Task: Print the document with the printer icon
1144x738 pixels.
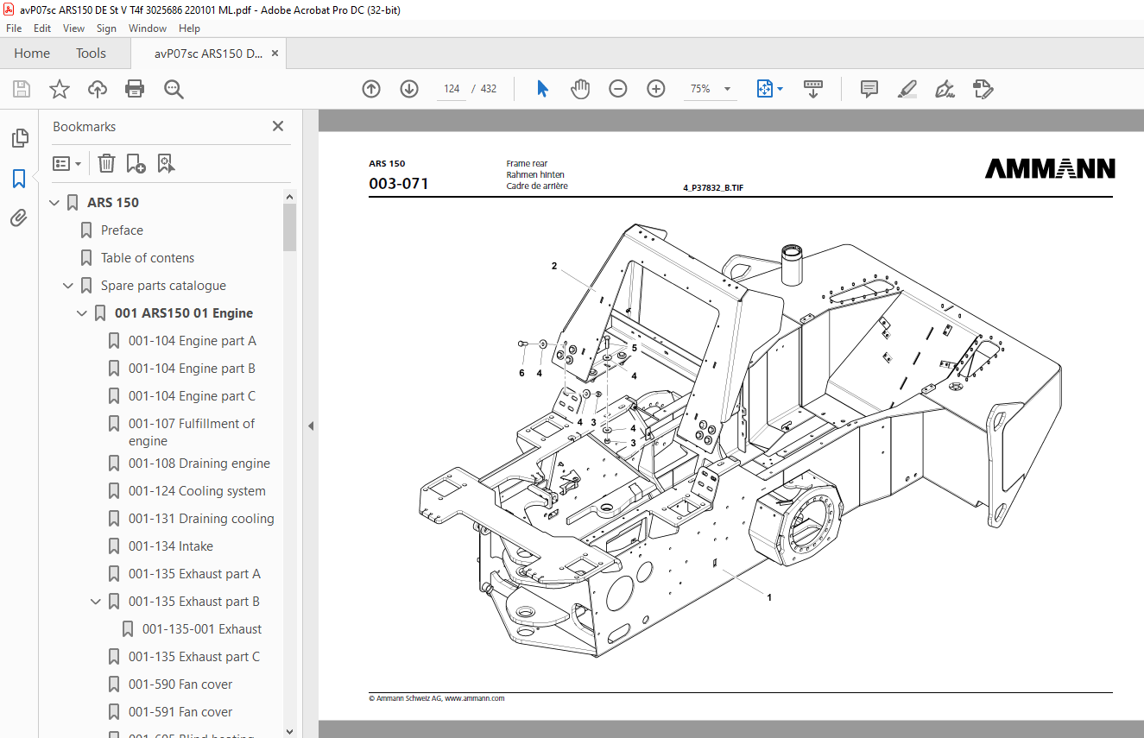Action: click(x=135, y=89)
